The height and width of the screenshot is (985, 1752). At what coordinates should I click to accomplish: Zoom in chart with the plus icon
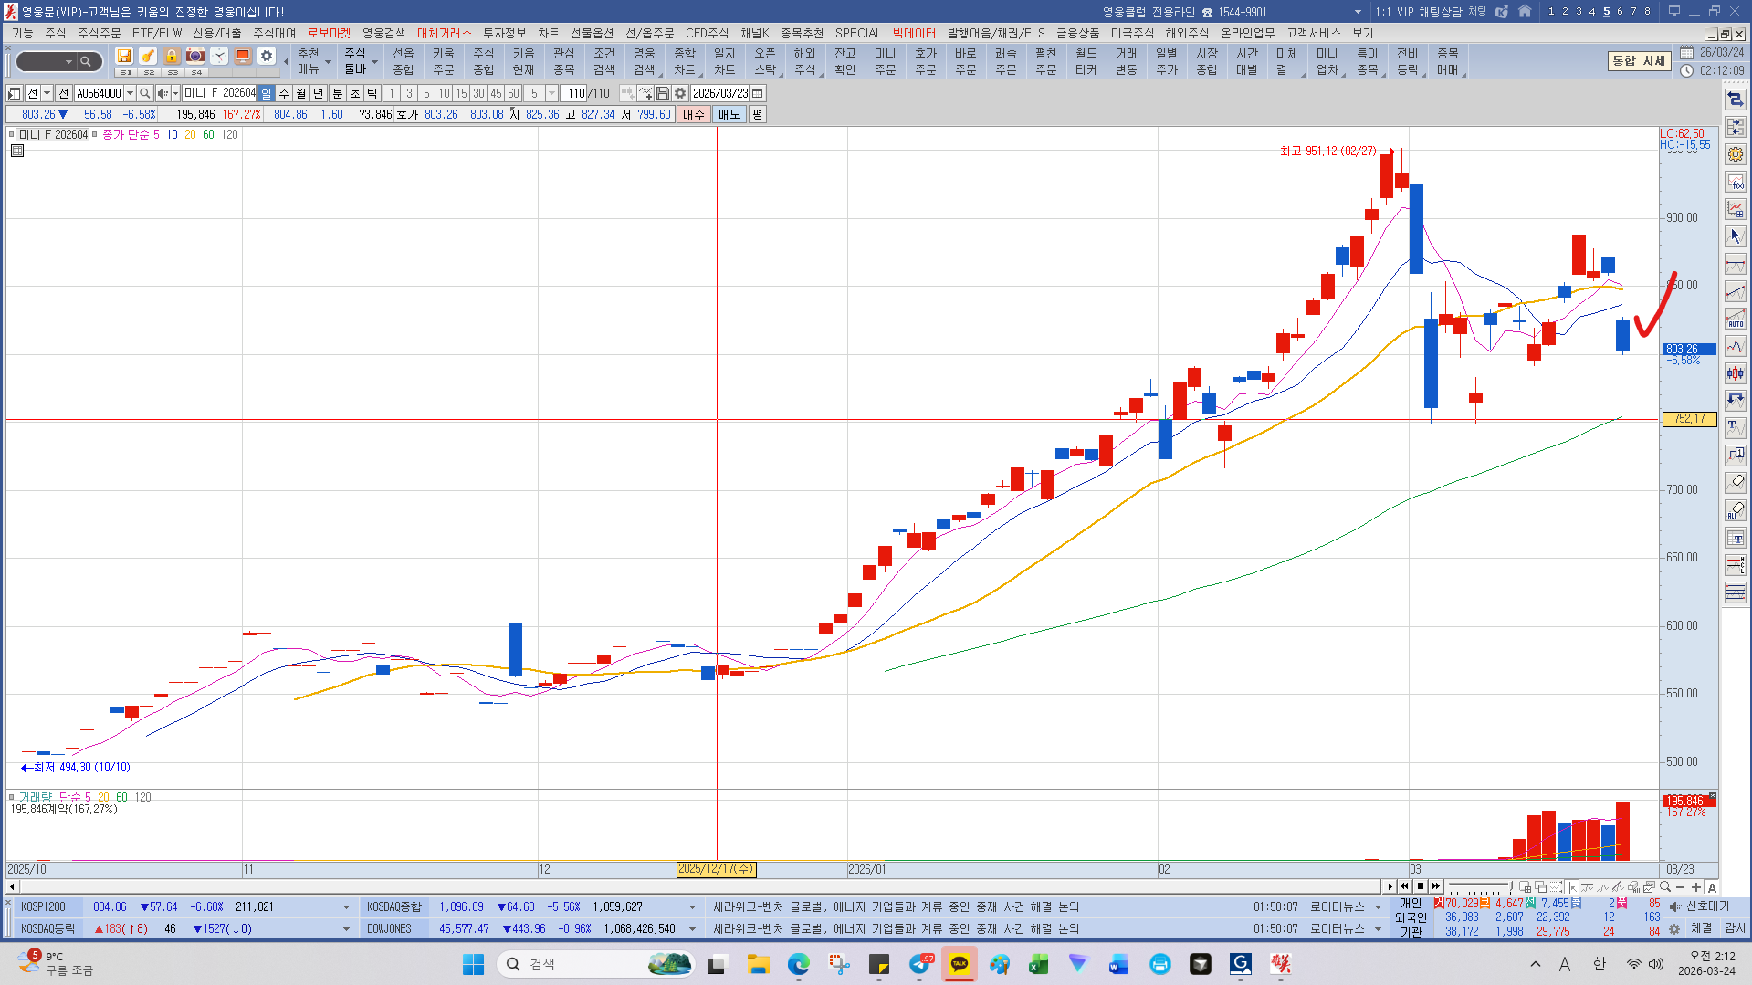(x=1696, y=887)
